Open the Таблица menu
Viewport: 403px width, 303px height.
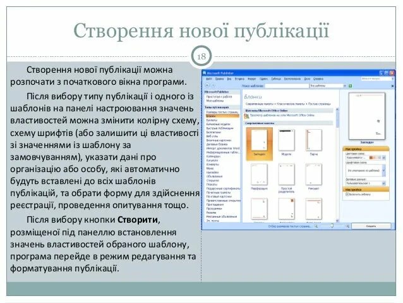point(276,79)
